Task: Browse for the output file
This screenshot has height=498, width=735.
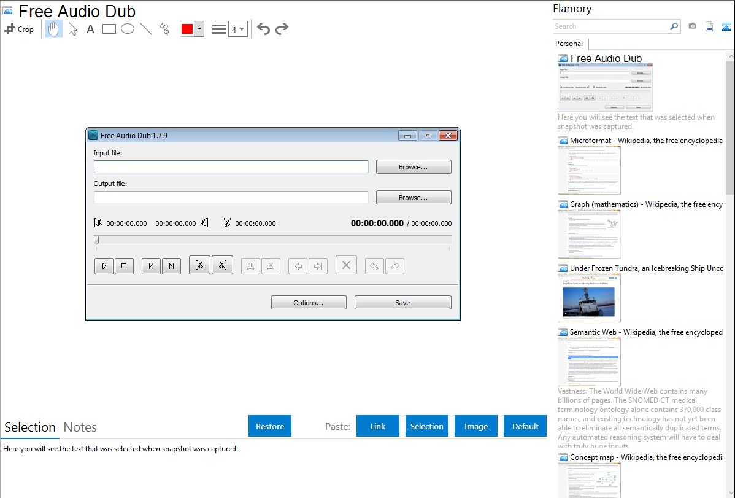Action: tap(414, 198)
